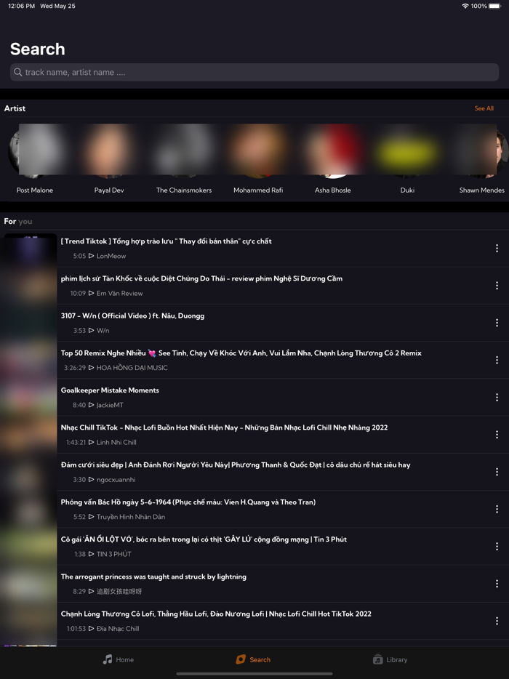509x679 pixels.
Task: Open three-dot menu for 3107 - W/n track
Action: coord(497,323)
